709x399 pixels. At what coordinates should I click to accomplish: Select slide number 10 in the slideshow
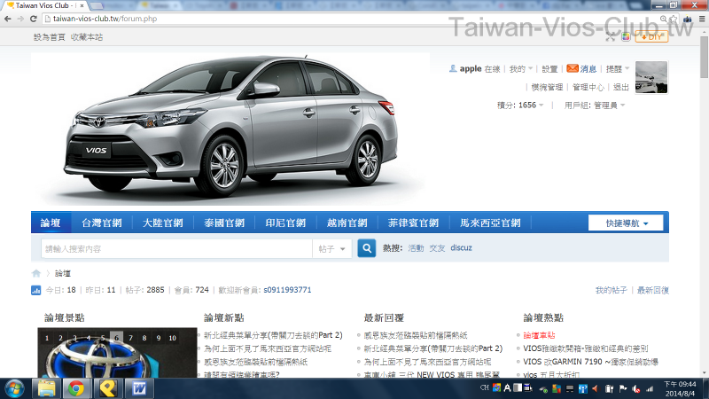(172, 338)
